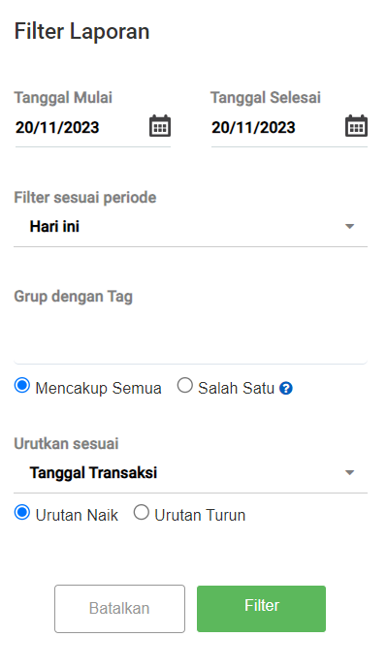Open the Tanggal Transaksi sort selector
387x669 pixels.
tap(190, 473)
